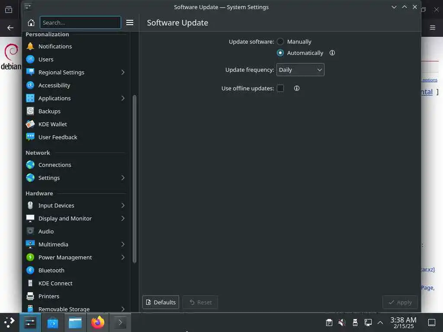Open the Printers settings page
The height and width of the screenshot is (332, 443).
tap(76, 297)
